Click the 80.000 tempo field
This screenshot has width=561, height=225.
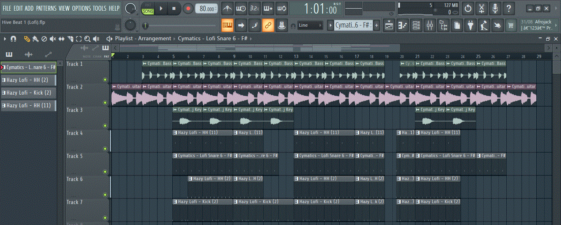[x=207, y=9]
